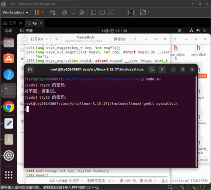Viewport: 211px width, 190px height.
Task: Open the file manager hamburger menu
Action: click(x=175, y=39)
